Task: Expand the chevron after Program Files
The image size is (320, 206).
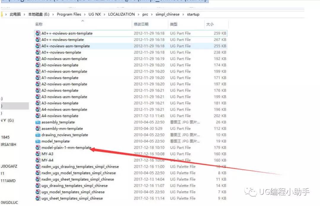Action: pos(85,15)
